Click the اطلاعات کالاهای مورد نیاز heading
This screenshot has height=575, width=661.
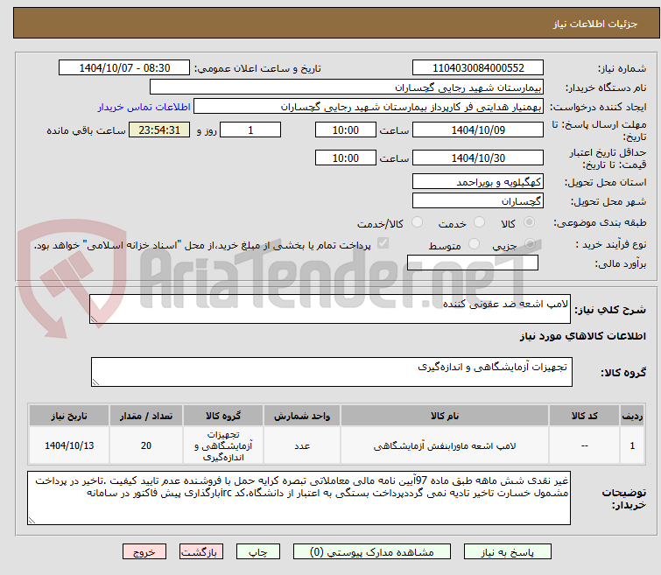click(582, 336)
